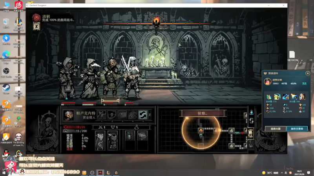314x176 pixels.
Task: Switch to the map scroll tab
Action: click(x=250, y=133)
